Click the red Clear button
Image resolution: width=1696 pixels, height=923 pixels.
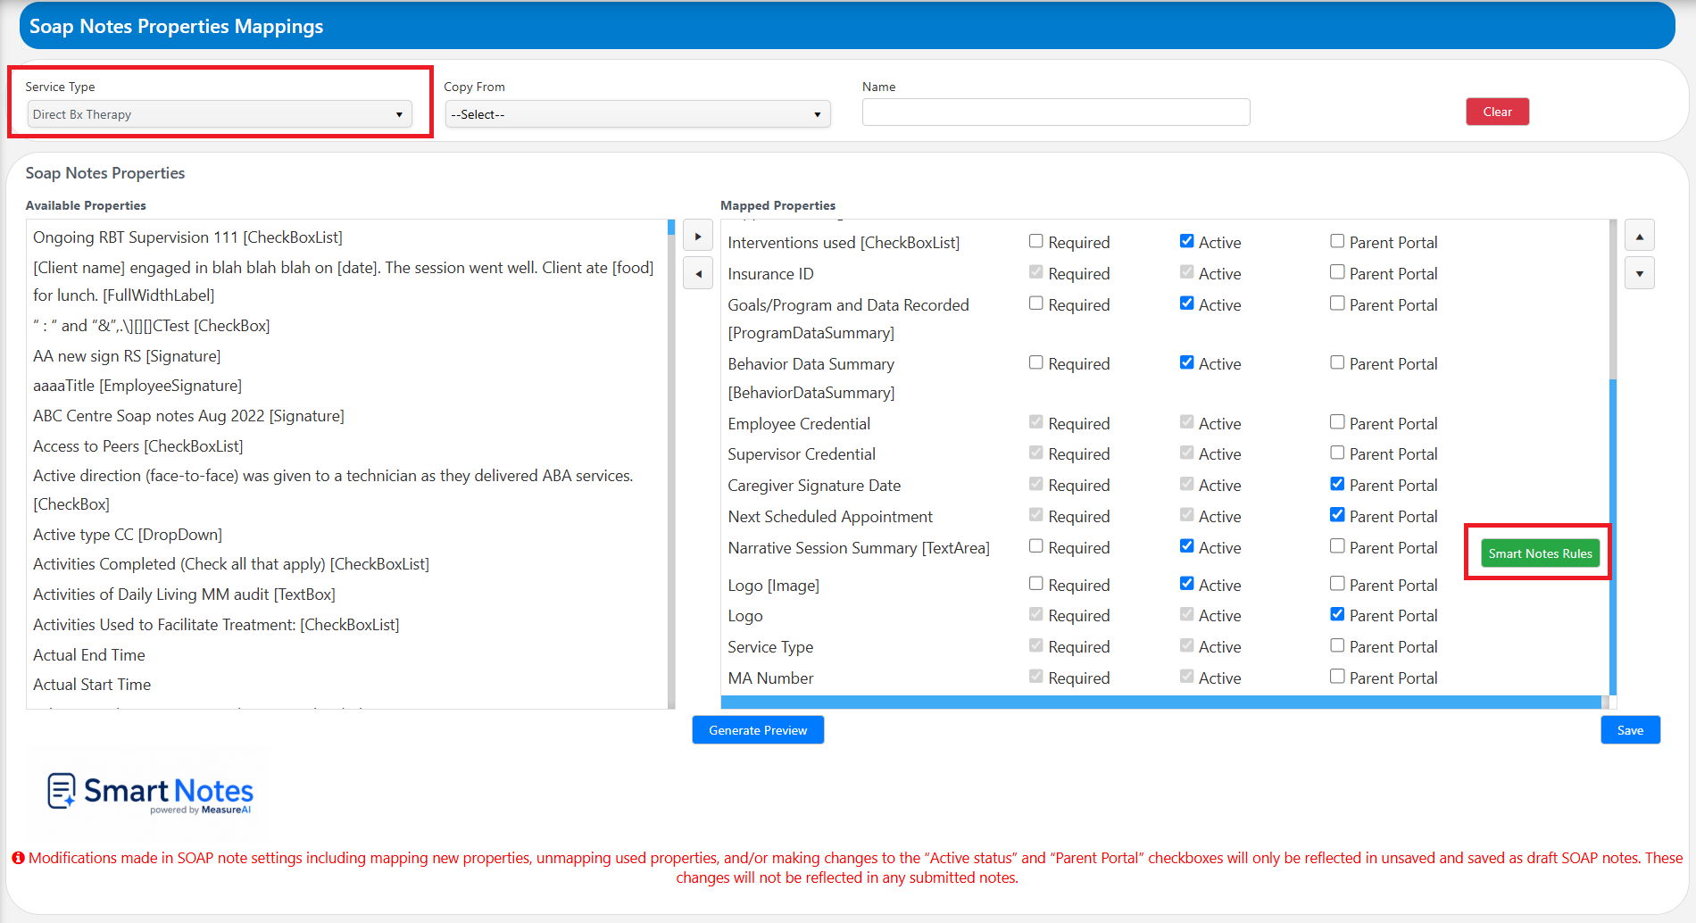pyautogui.click(x=1497, y=112)
